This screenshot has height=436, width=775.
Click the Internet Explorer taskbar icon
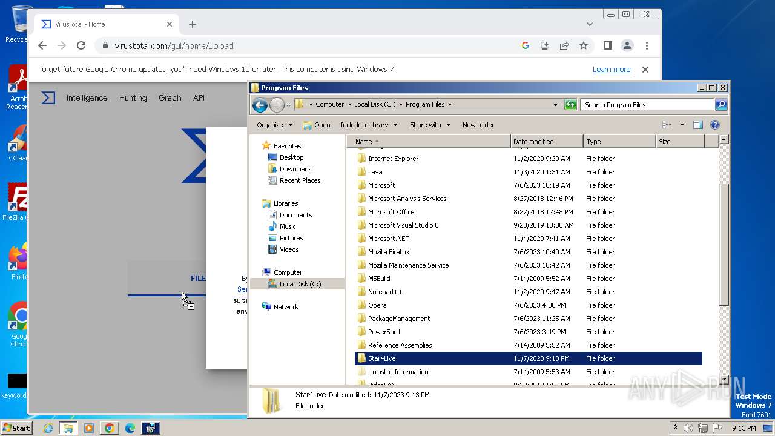click(x=48, y=428)
